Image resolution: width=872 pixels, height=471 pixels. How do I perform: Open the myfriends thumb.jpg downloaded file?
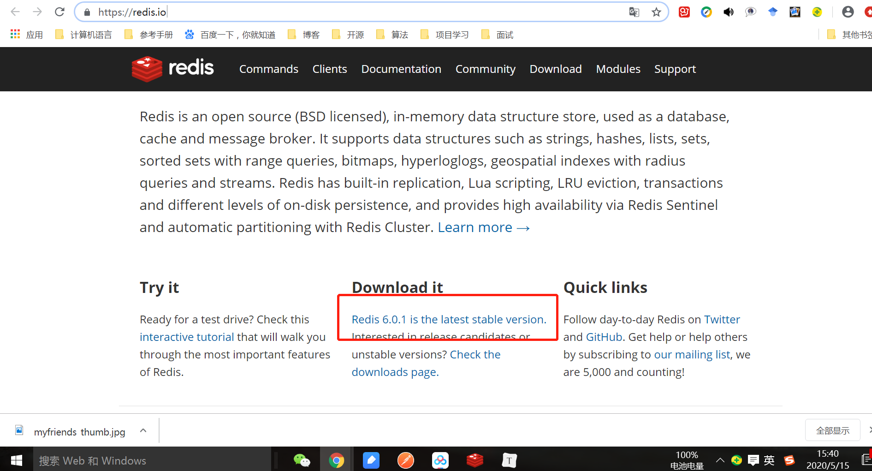(x=79, y=432)
